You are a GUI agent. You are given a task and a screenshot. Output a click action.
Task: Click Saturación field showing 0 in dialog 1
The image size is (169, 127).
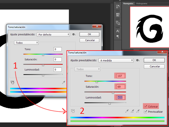click(58, 59)
